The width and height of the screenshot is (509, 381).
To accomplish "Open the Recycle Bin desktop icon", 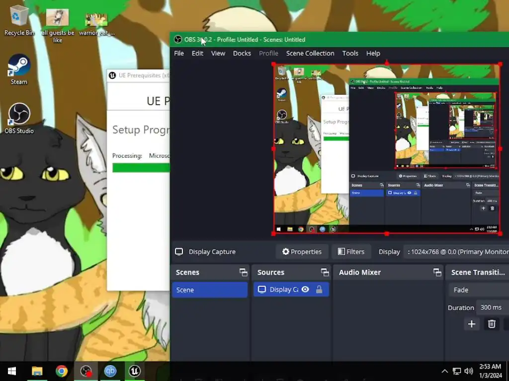I will [x=19, y=21].
